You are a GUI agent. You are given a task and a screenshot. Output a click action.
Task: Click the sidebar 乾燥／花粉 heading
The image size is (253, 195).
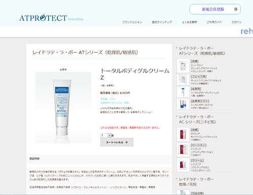[x=196, y=182]
